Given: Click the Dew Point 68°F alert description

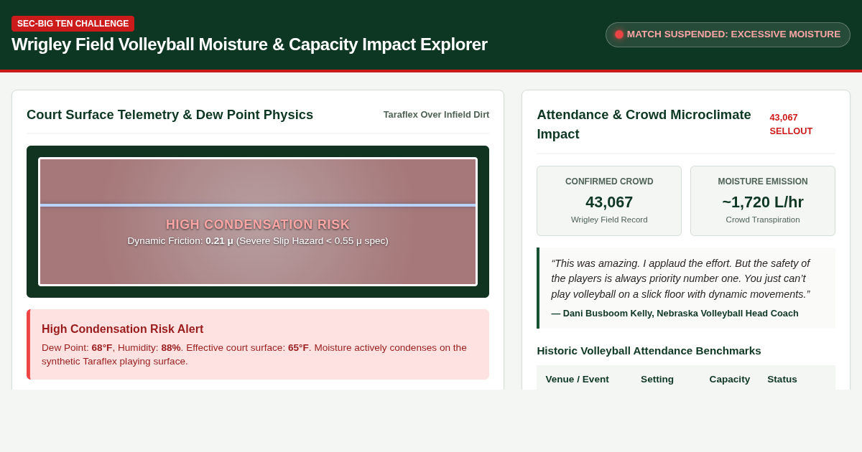Looking at the screenshot, I should point(254,354).
